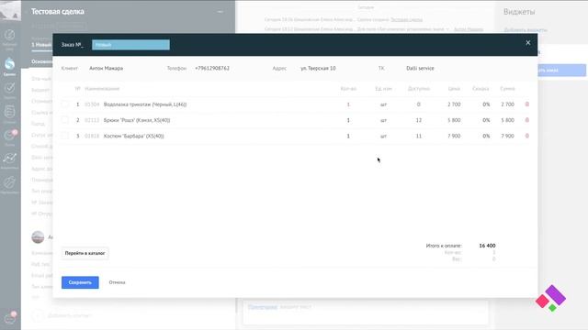Click the Наименование column header
Screen dimensions: 588x330
coord(102,89)
